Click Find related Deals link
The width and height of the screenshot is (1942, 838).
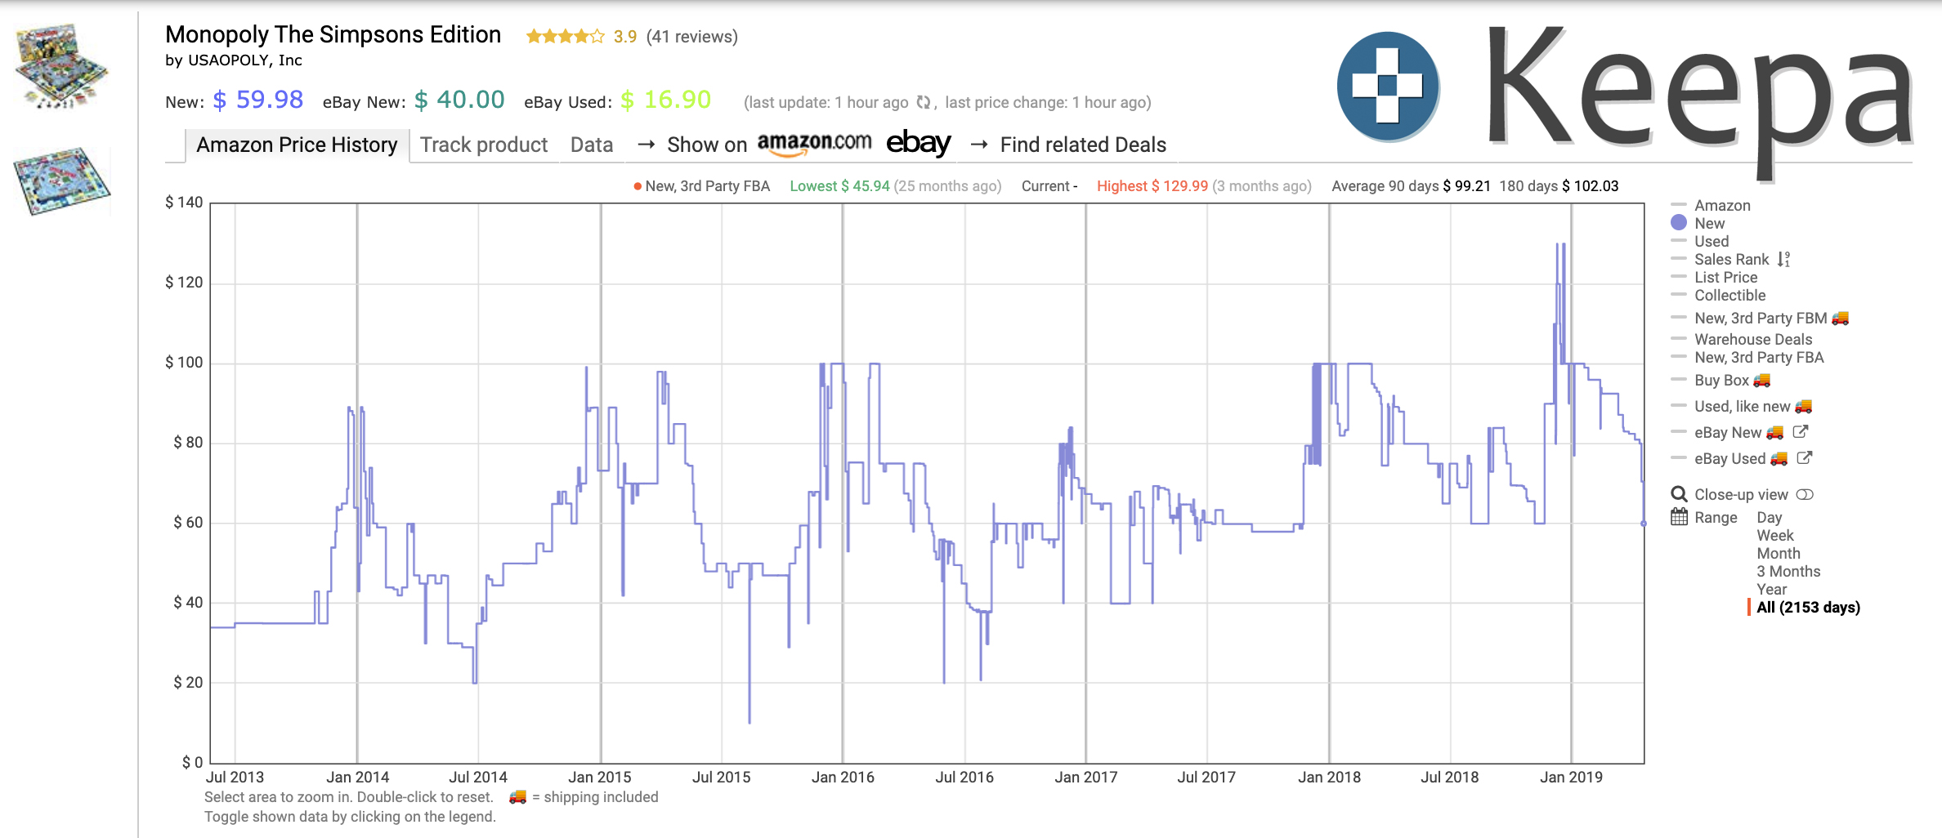tap(1083, 145)
